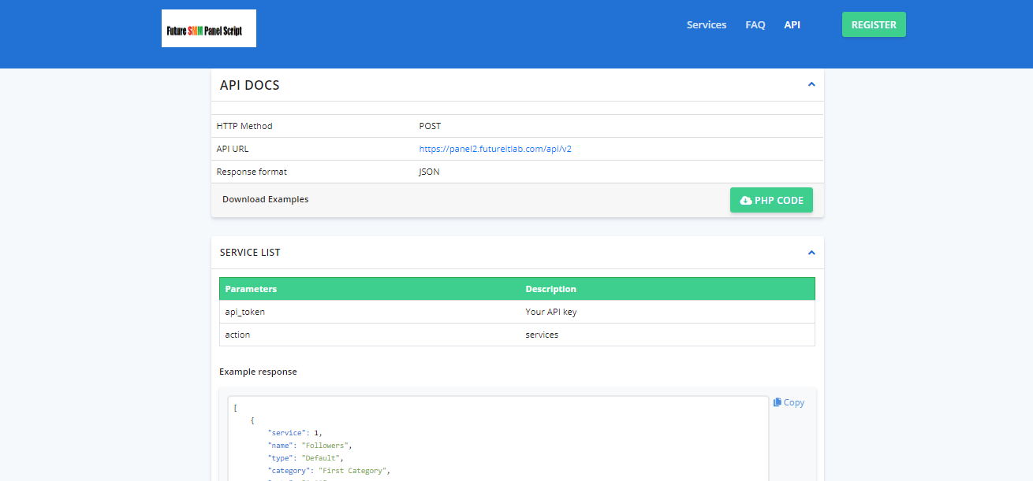Click the Description column header
Viewport: 1033px width, 481px height.
[551, 289]
